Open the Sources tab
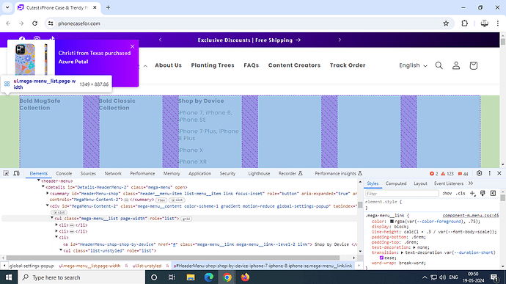 coord(88,173)
